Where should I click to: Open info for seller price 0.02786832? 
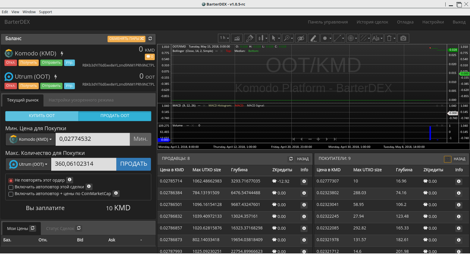(x=304, y=216)
